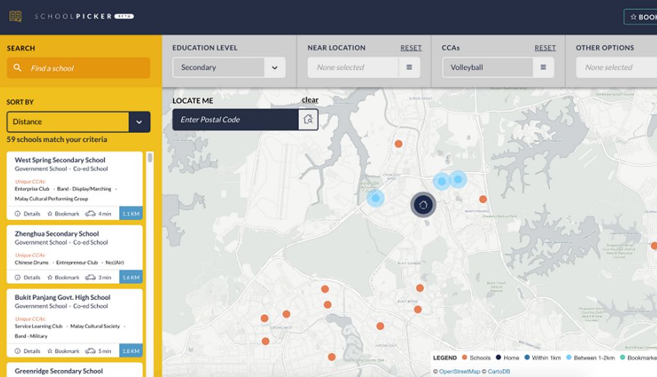Clear the Locate Me postal code

pyautogui.click(x=310, y=100)
